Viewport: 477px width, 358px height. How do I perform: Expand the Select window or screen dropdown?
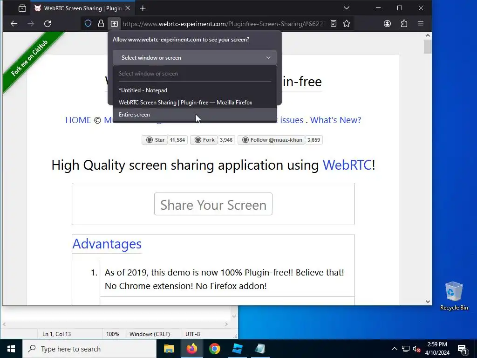point(195,57)
